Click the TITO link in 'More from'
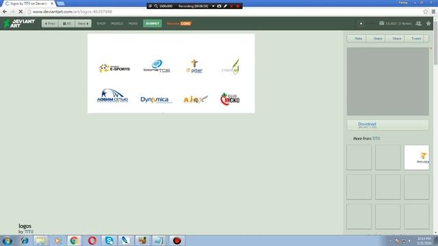 (x=376, y=138)
